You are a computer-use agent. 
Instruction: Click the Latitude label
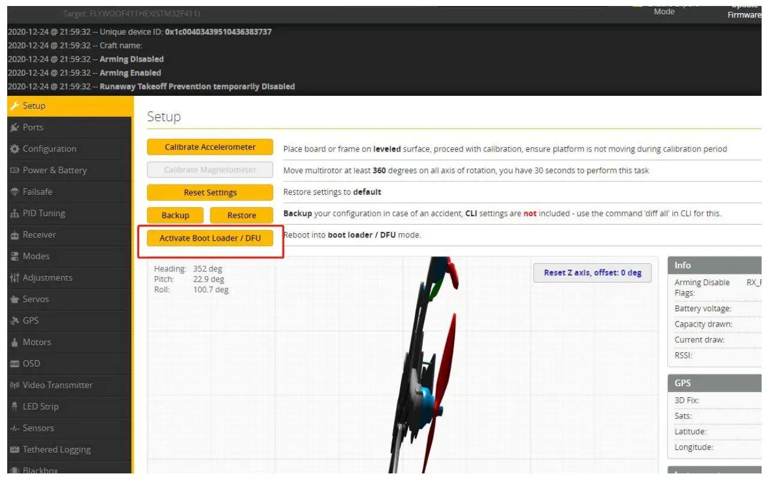690,431
